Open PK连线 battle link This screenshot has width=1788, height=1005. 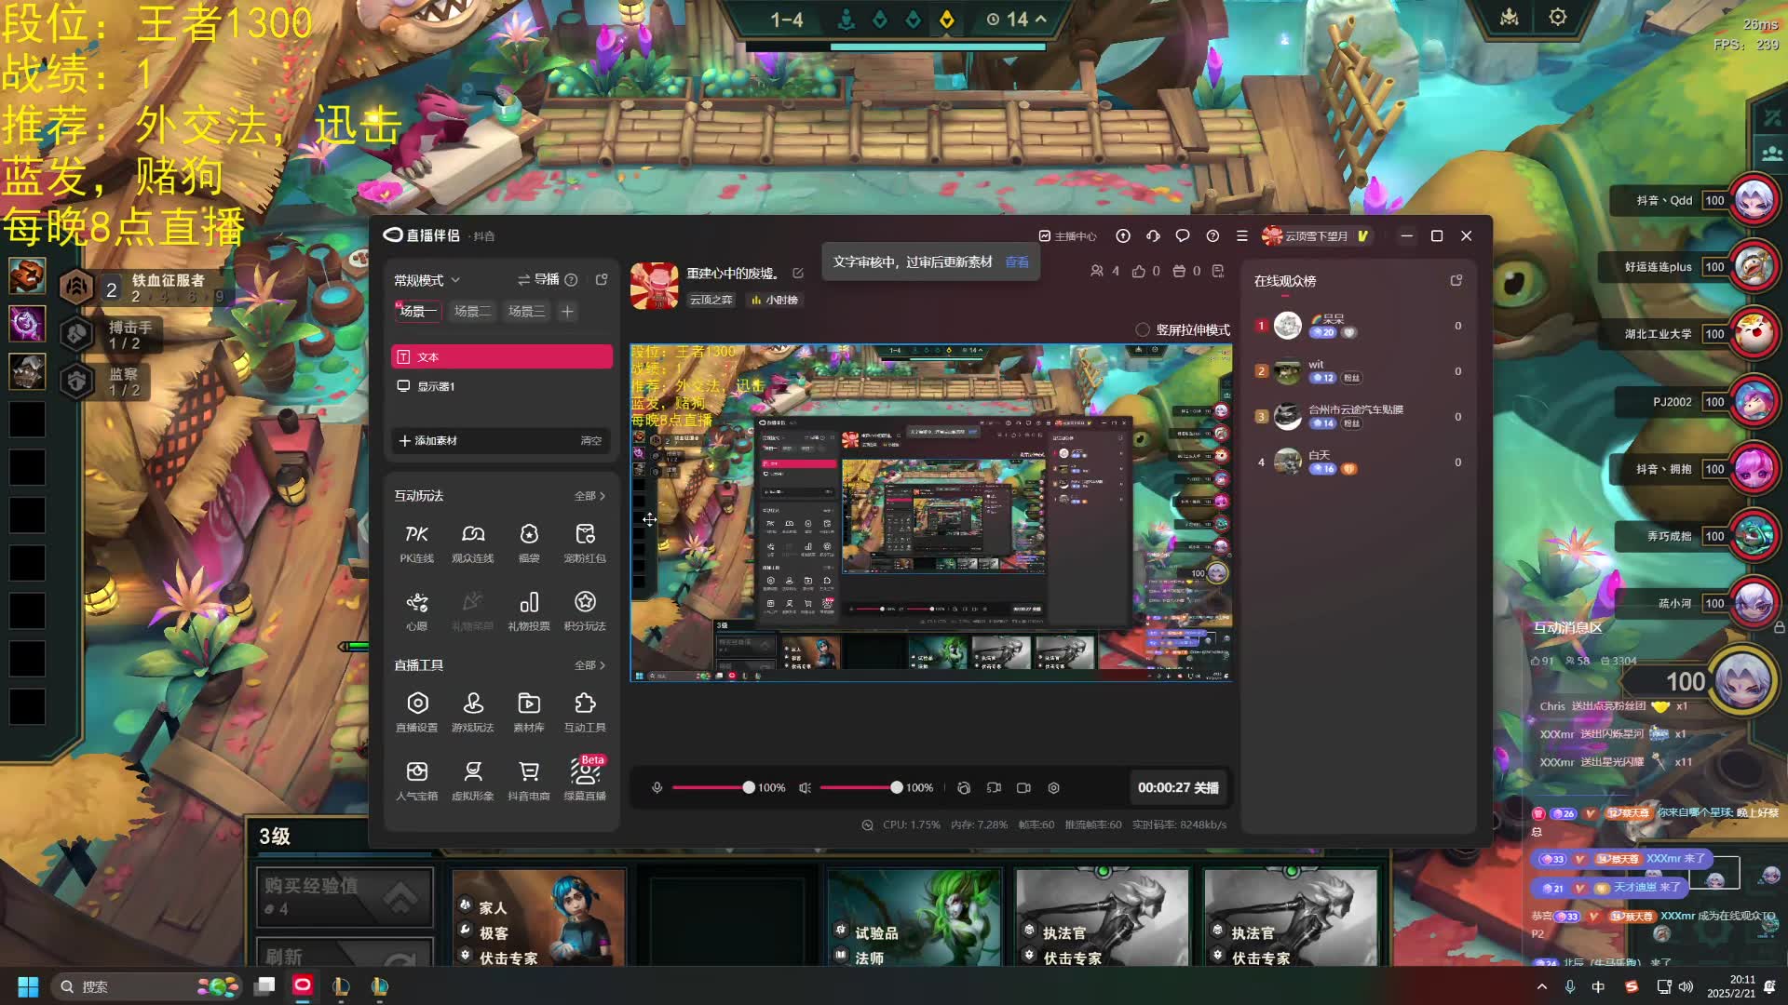click(x=416, y=543)
